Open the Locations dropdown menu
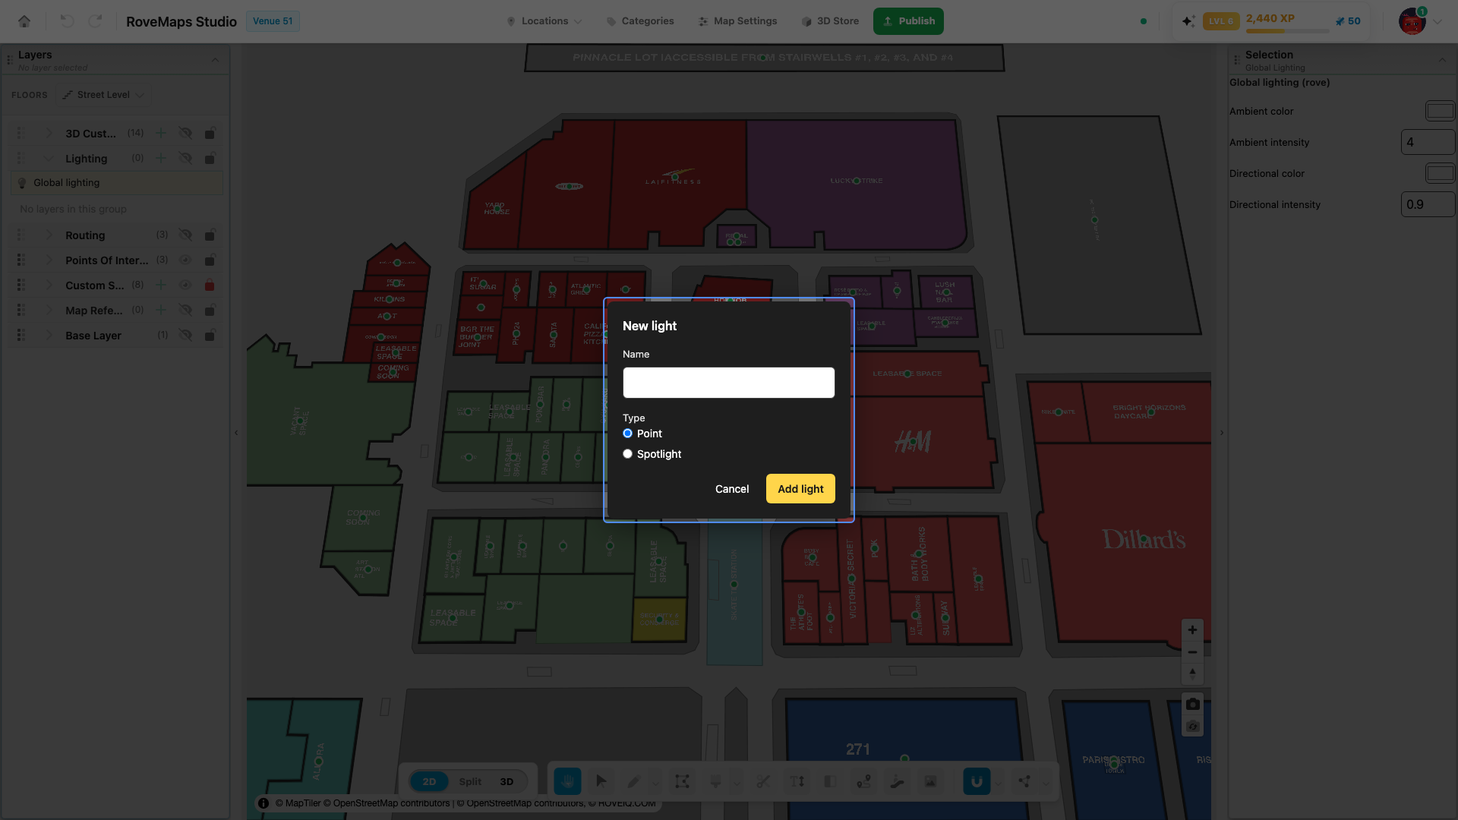This screenshot has width=1458, height=820. pyautogui.click(x=544, y=21)
